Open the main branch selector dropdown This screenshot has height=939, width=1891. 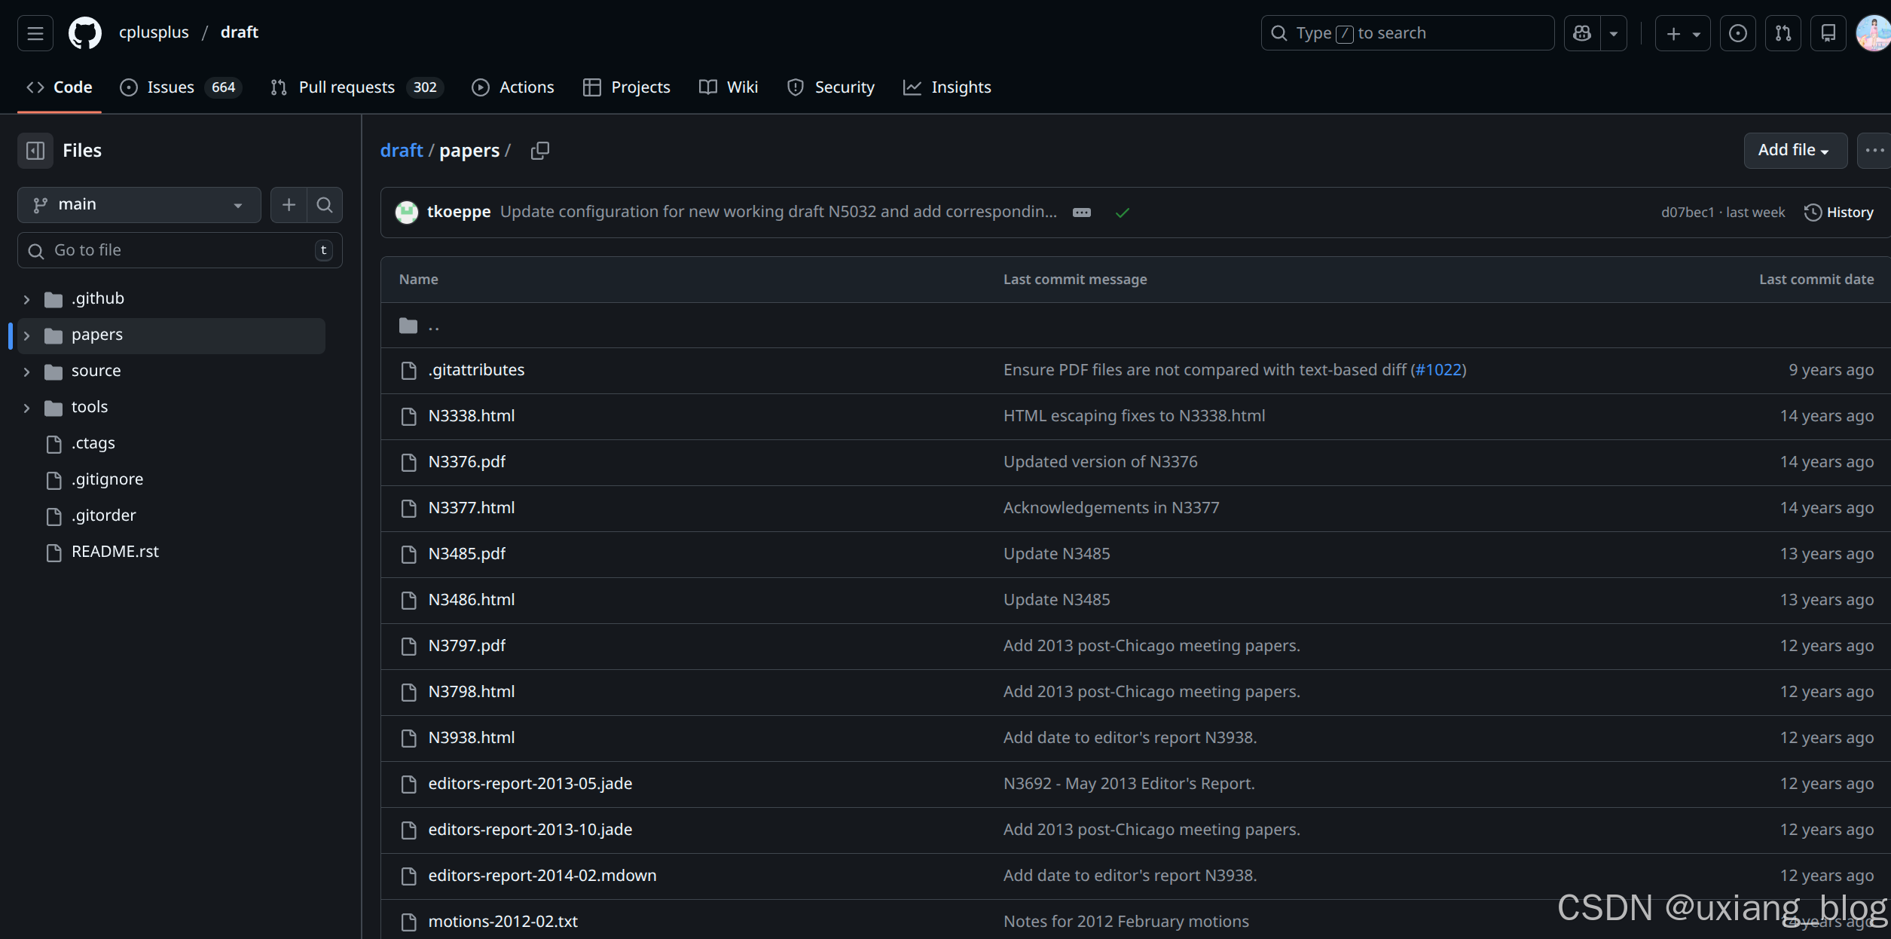[139, 205]
